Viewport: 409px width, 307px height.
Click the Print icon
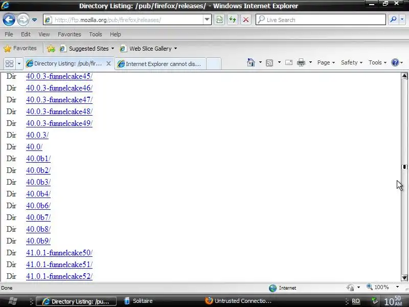click(x=301, y=62)
